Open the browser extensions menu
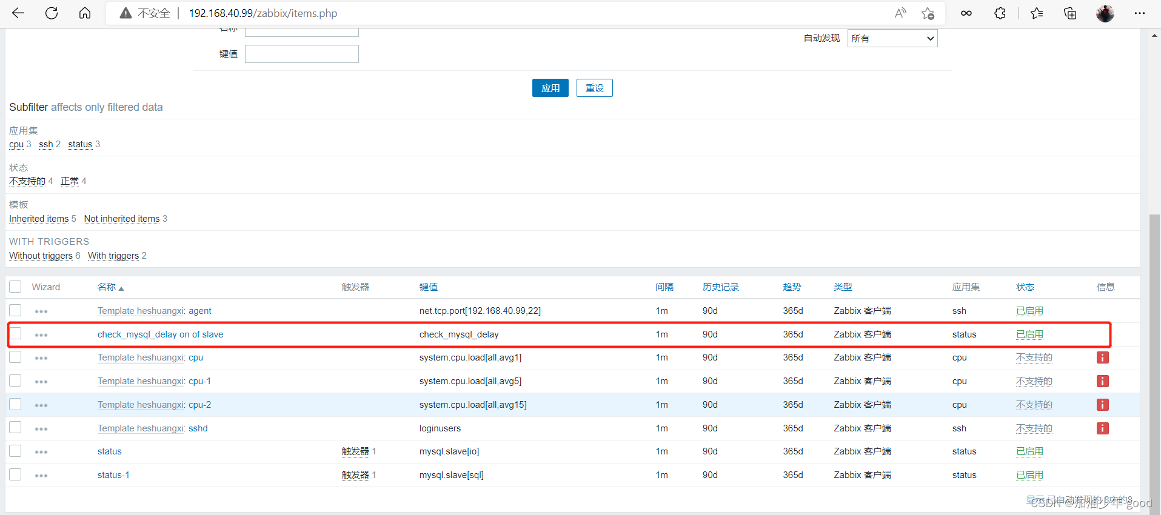 [1000, 13]
